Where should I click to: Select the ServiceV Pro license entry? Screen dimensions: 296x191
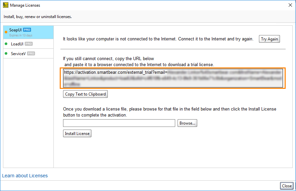(x=28, y=53)
